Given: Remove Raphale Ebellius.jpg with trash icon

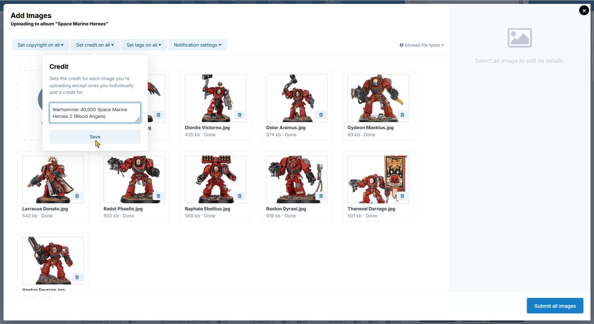Looking at the screenshot, I should click(x=239, y=196).
